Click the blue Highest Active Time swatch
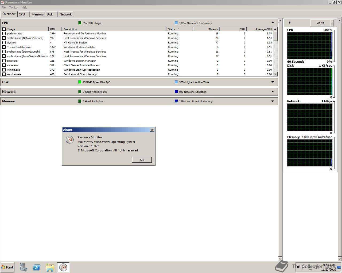Screen dimensions: 342x273 coord(176,82)
